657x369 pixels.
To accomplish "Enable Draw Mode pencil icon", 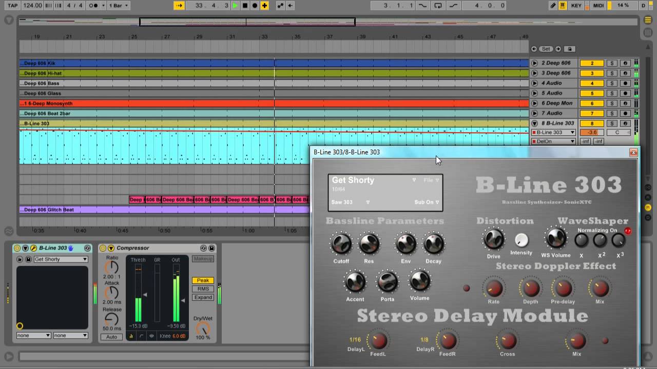I will [553, 6].
